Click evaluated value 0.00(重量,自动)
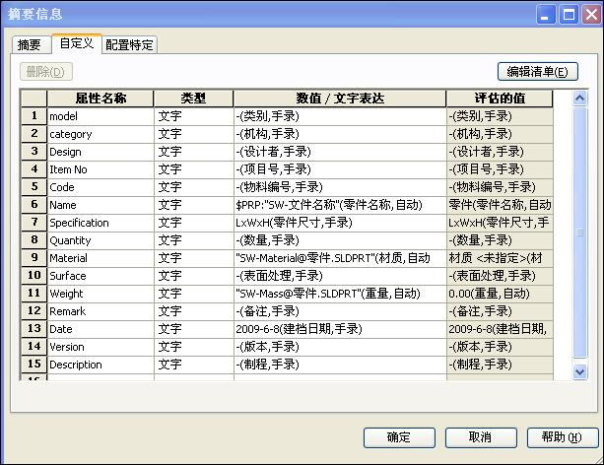The width and height of the screenshot is (604, 465). click(x=500, y=294)
